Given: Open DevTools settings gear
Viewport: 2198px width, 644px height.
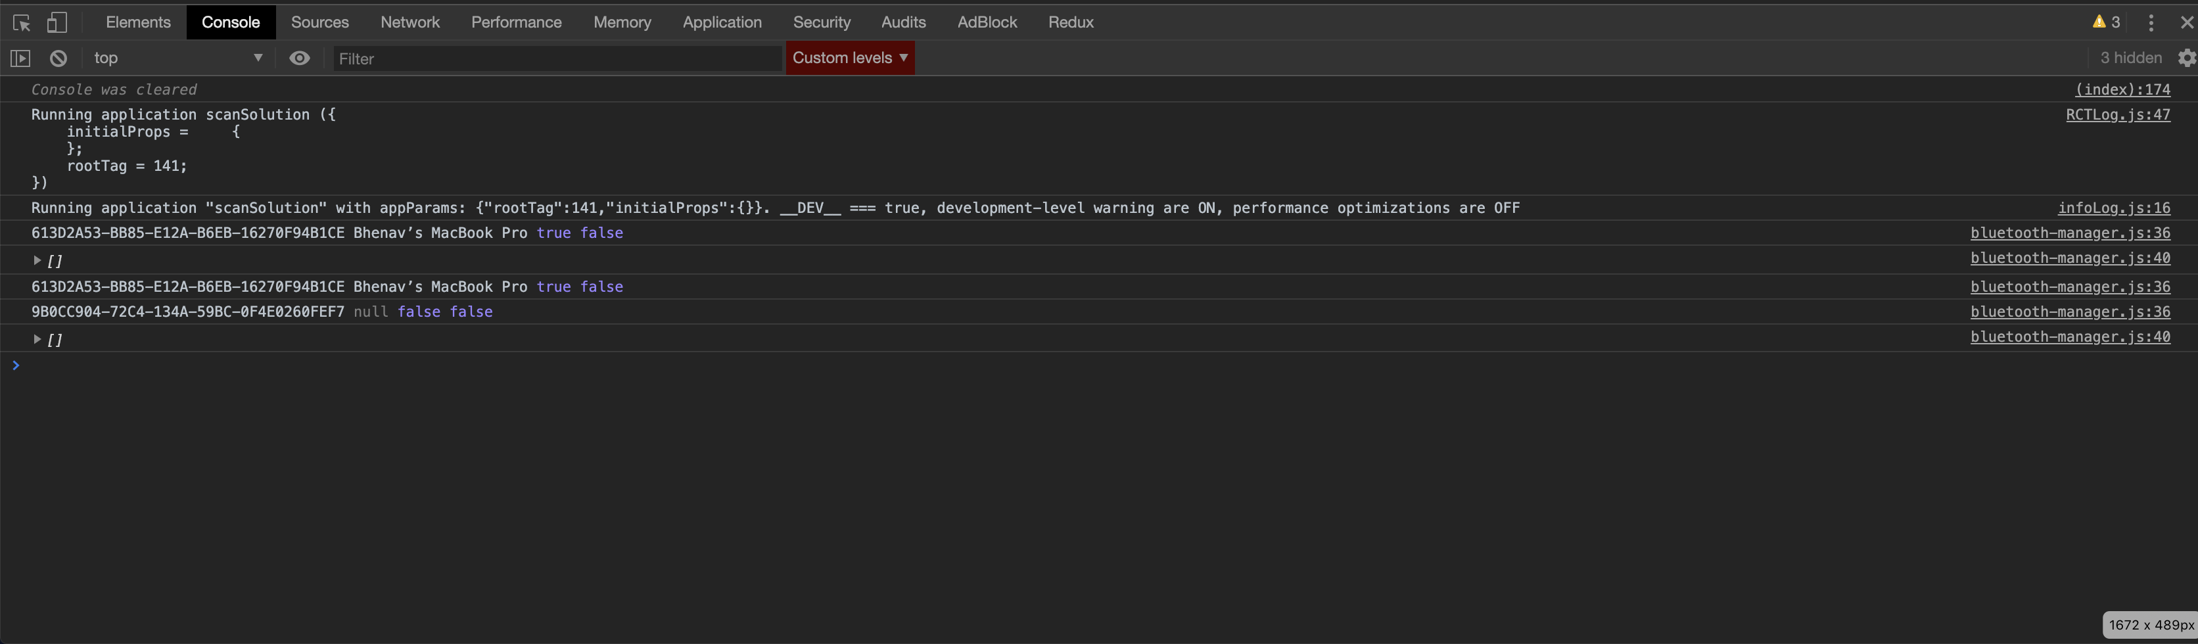Looking at the screenshot, I should pos(2186,58).
